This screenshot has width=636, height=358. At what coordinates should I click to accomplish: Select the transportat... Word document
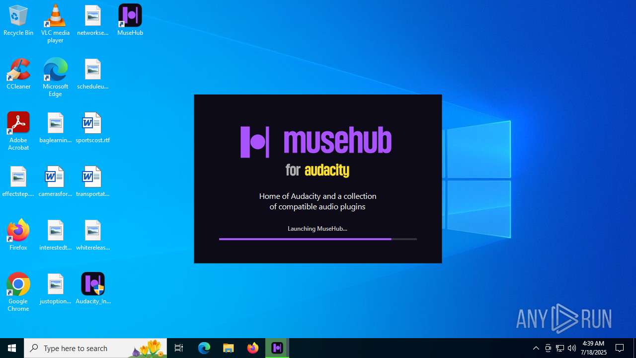(x=93, y=181)
